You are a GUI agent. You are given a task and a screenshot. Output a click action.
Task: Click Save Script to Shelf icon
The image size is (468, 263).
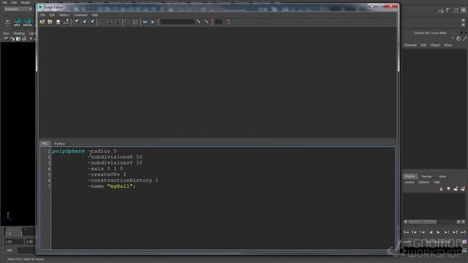pos(67,22)
